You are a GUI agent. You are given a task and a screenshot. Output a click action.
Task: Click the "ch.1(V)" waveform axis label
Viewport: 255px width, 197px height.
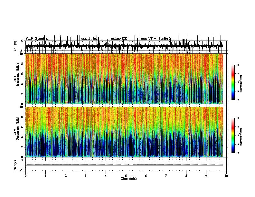pos(15,46)
